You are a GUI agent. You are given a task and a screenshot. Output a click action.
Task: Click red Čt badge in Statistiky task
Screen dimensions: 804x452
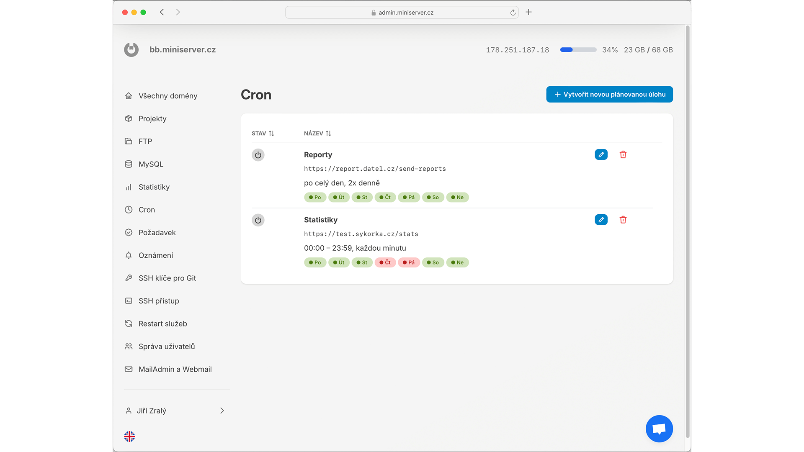[x=385, y=262]
